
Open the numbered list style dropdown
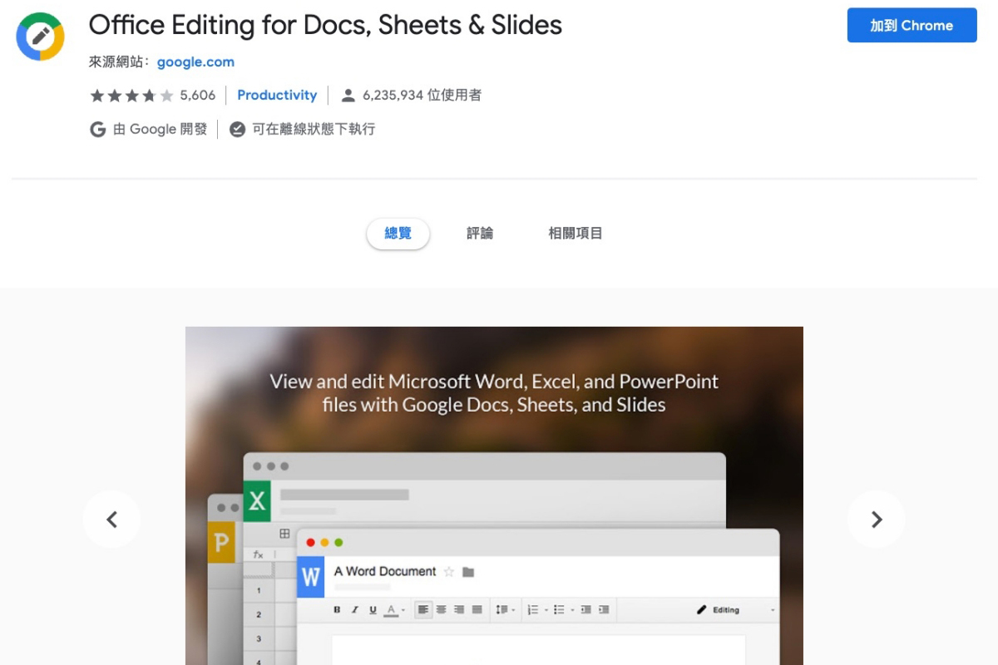pyautogui.click(x=545, y=609)
